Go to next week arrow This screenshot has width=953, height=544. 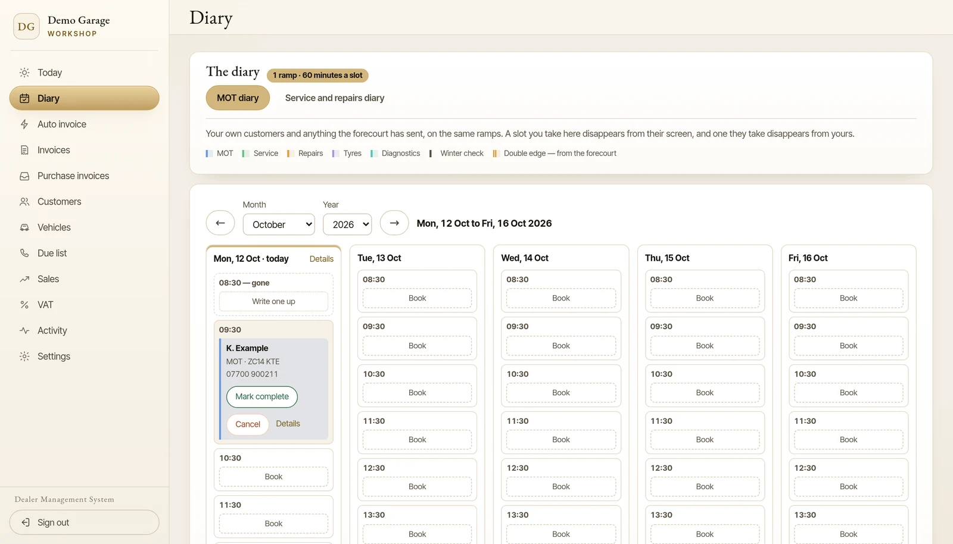(x=394, y=223)
